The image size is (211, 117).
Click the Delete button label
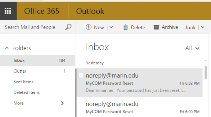point(138,28)
